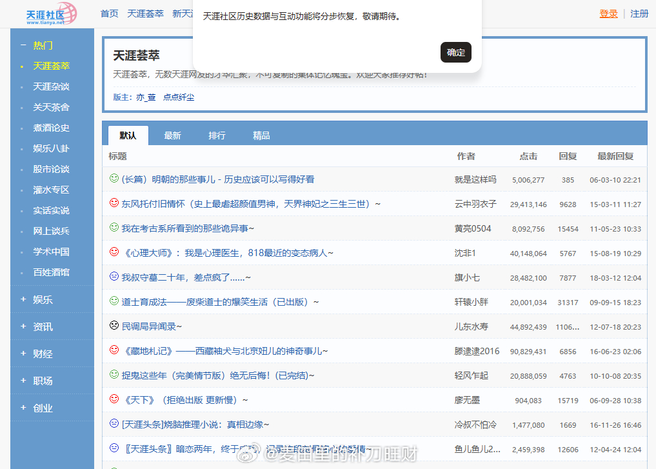Click red smiley icon beside 《天下》 post
The image size is (656, 469).
114,399
